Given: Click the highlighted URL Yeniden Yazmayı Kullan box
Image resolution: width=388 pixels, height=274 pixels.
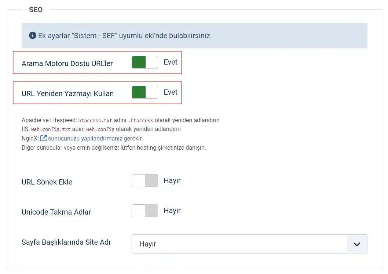Looking at the screenshot, I should point(97,92).
